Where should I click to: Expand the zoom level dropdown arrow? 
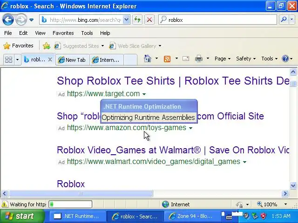[285, 204]
